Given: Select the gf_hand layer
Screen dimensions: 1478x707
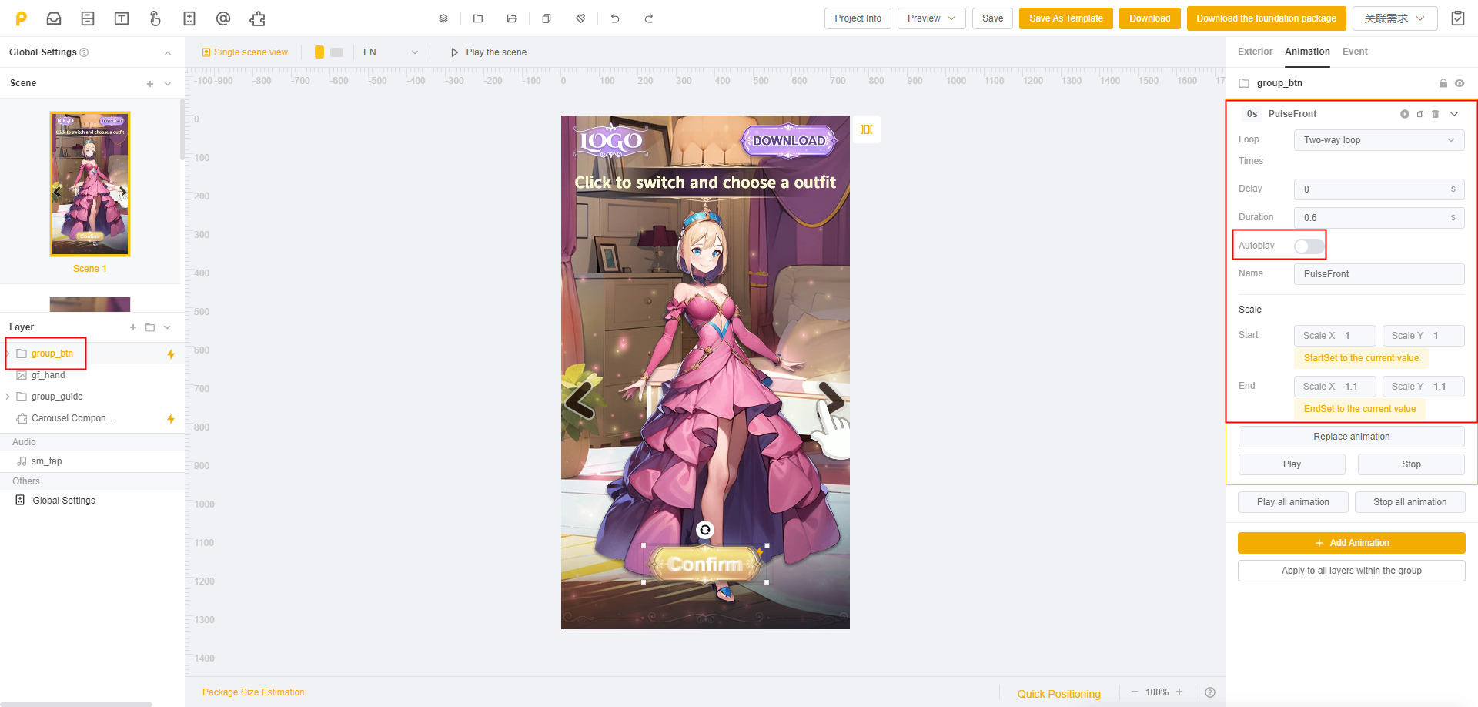Looking at the screenshot, I should [92, 375].
